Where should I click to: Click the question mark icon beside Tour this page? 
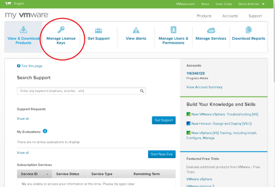[x=19, y=66]
